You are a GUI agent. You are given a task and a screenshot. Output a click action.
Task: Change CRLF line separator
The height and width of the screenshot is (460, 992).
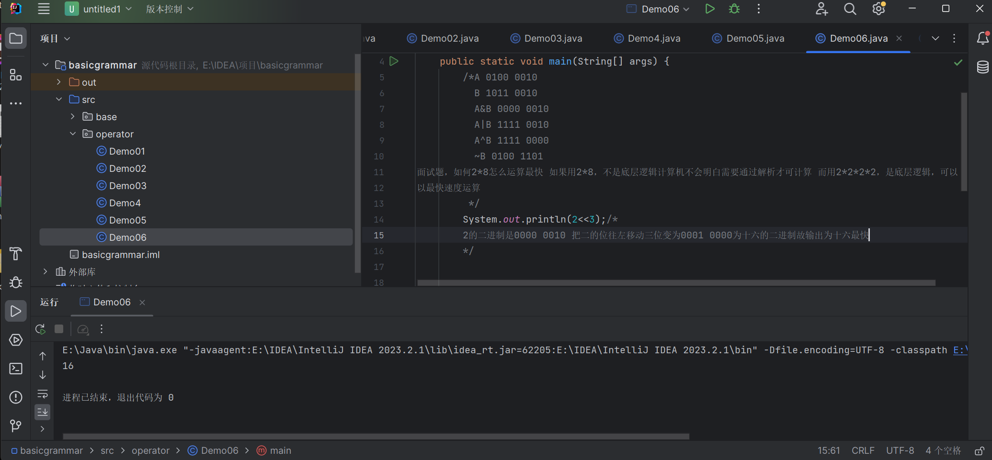coord(863,451)
